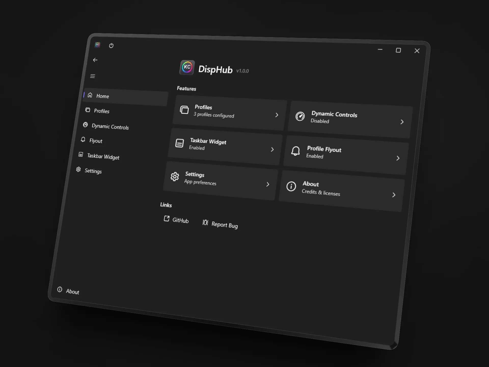The width and height of the screenshot is (489, 367).
Task: Open the GitHub link
Action: click(x=176, y=220)
